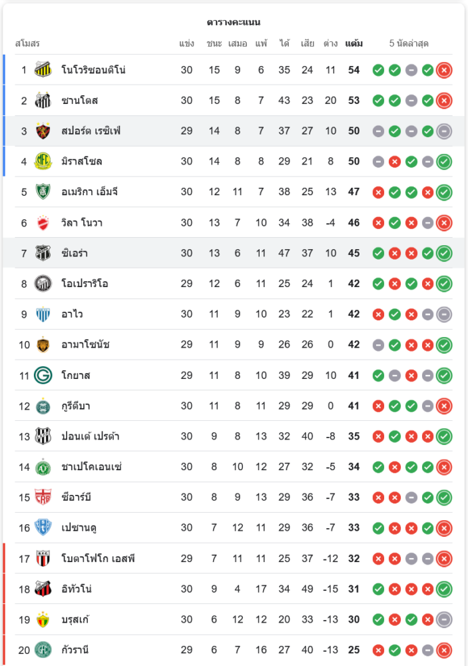Click the สโมสร club column header
This screenshot has width=468, height=666.
tap(27, 43)
